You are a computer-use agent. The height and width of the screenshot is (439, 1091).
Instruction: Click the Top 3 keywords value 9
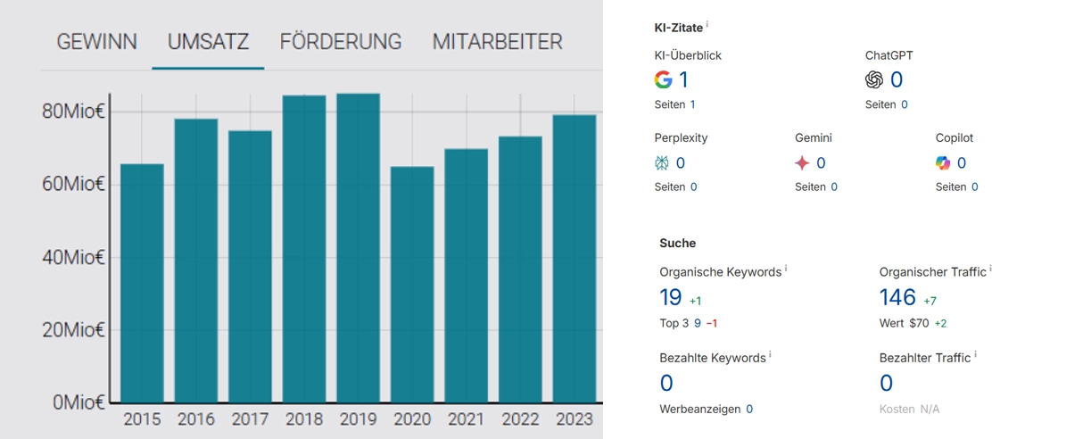point(698,323)
